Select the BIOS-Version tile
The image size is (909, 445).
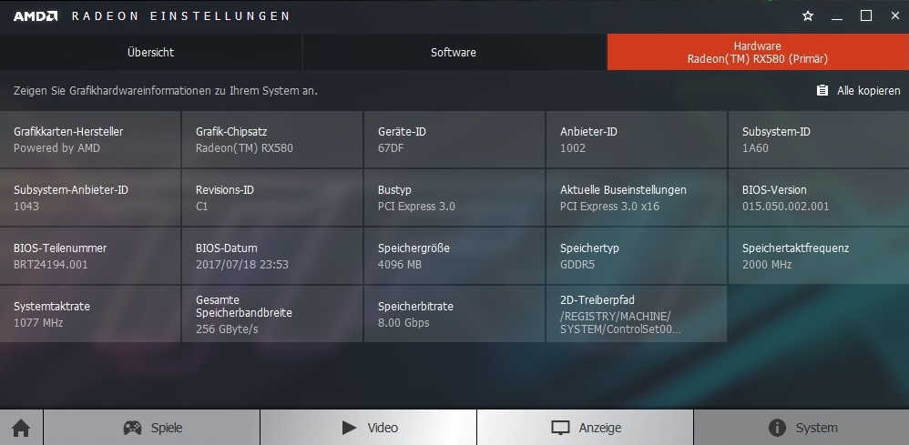coord(818,197)
